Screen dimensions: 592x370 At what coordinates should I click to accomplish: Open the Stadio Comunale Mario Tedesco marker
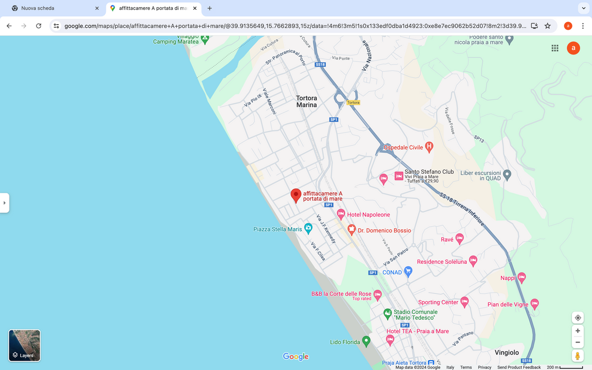point(387,314)
